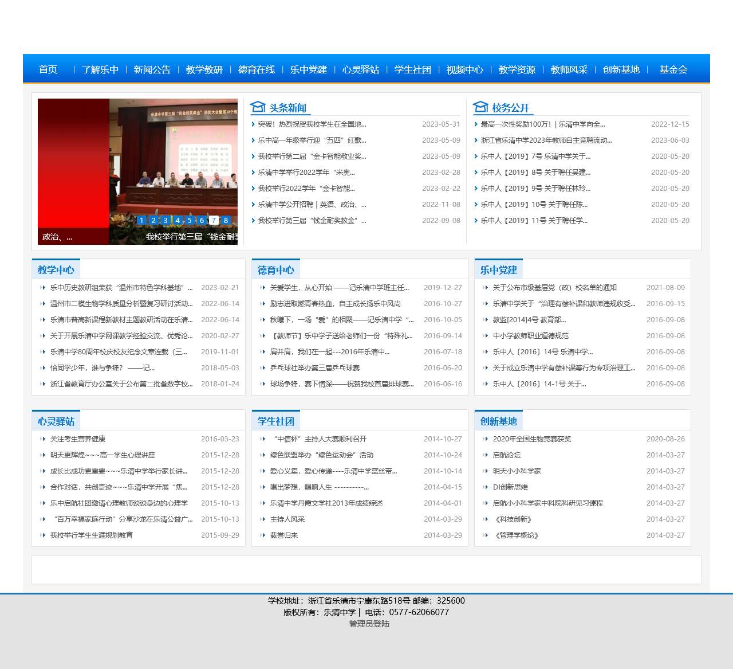This screenshot has height=669, width=733.
Task: Open the 管理员登陆 link in the footer
Action: [x=369, y=624]
